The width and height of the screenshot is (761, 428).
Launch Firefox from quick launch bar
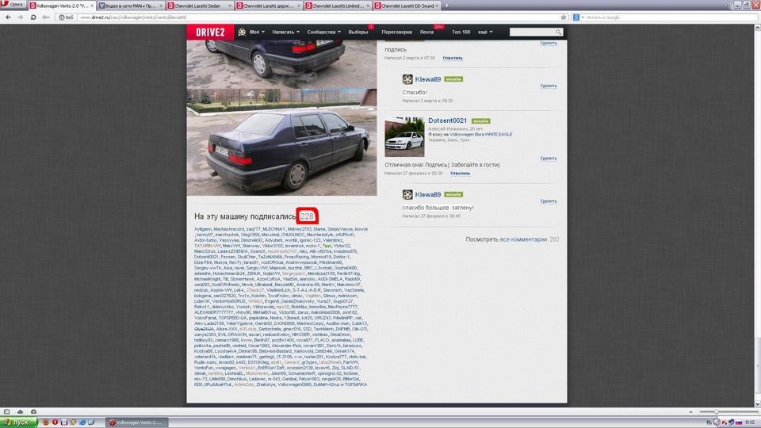pyautogui.click(x=46, y=422)
